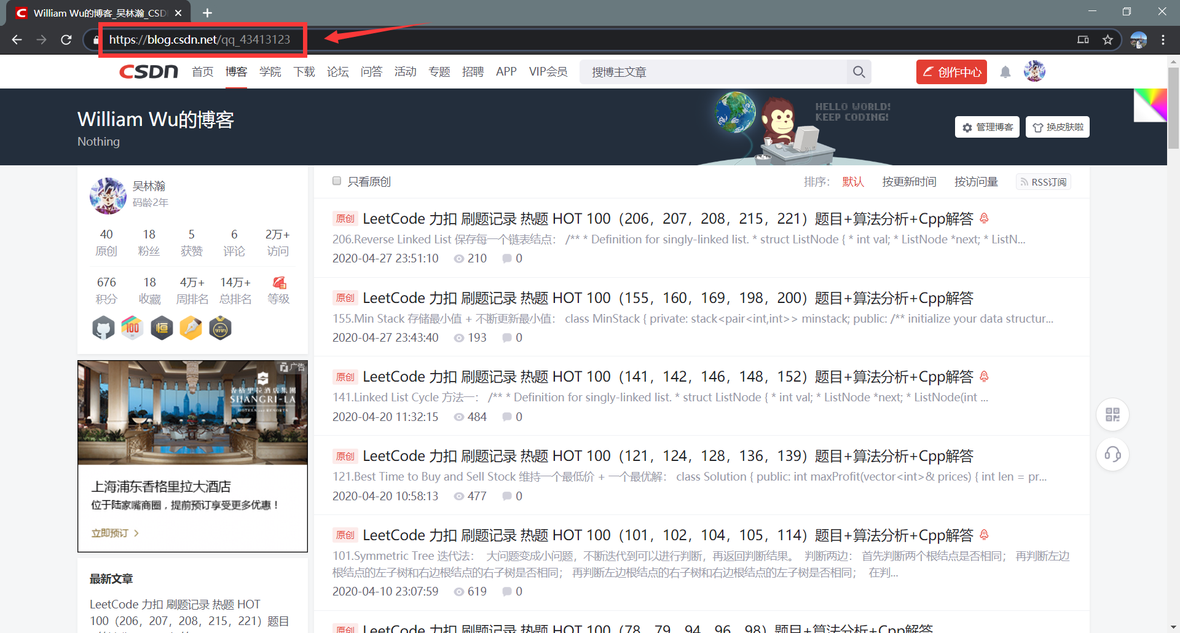
Task: Click the GitHub badge medal
Action: [x=103, y=328]
